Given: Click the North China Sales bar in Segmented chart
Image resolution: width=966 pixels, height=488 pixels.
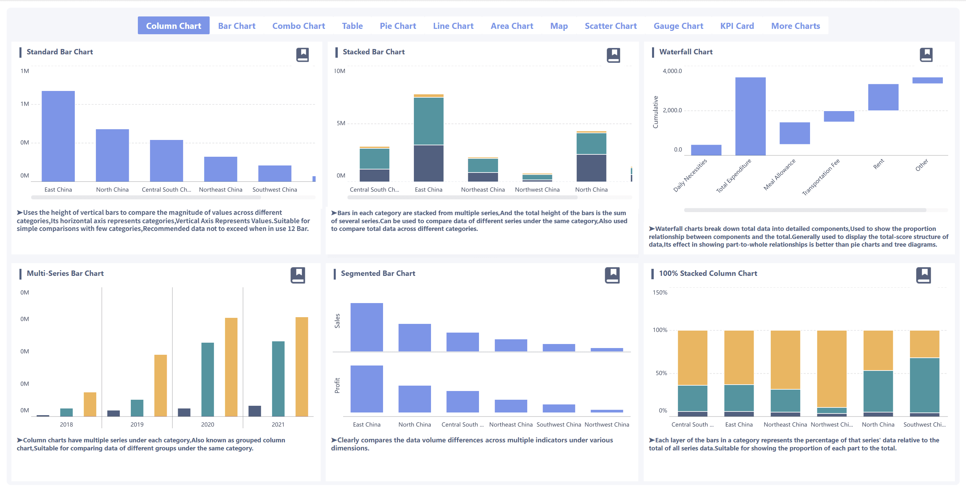Looking at the screenshot, I should pyautogui.click(x=415, y=338).
